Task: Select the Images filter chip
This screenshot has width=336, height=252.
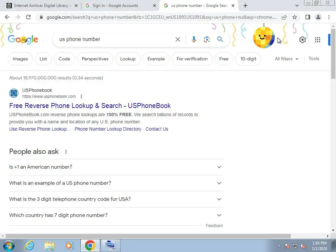Action: 20,59
